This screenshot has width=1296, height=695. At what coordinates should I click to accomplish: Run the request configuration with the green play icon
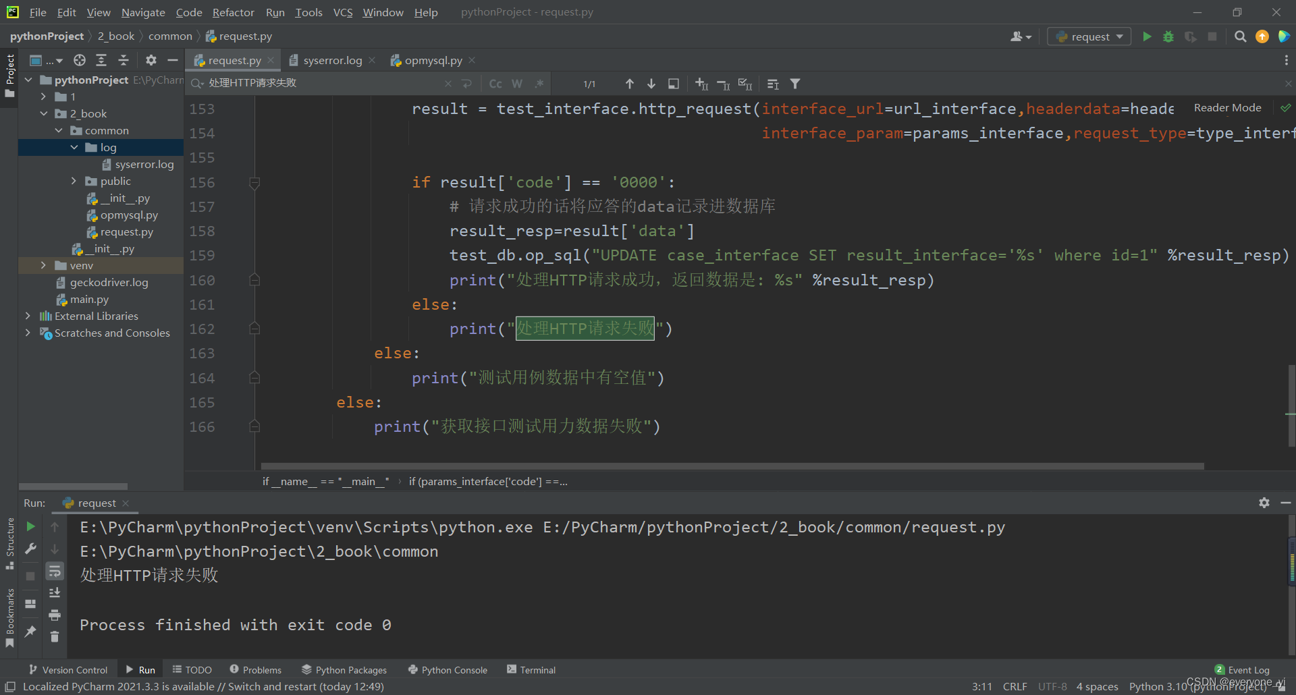[x=1147, y=36]
